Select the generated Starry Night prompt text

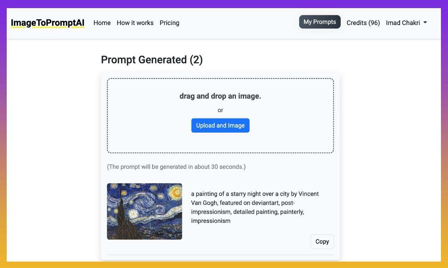pyautogui.click(x=255, y=207)
